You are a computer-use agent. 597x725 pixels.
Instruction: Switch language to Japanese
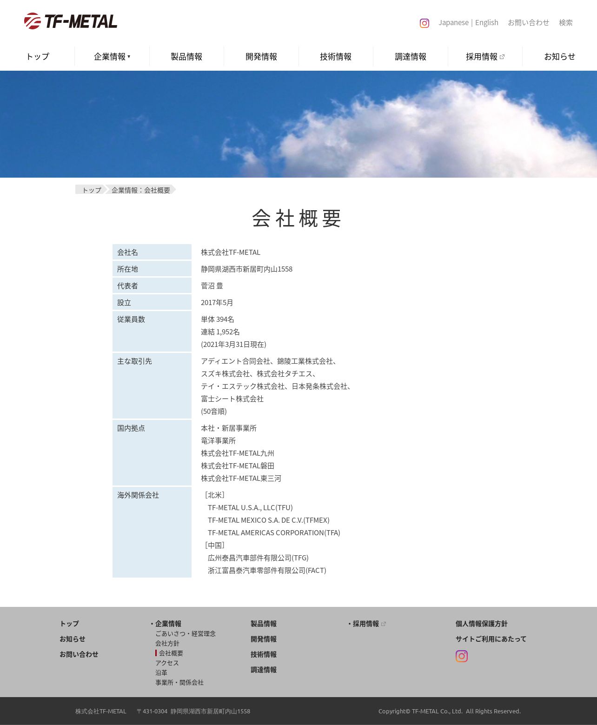coord(453,22)
